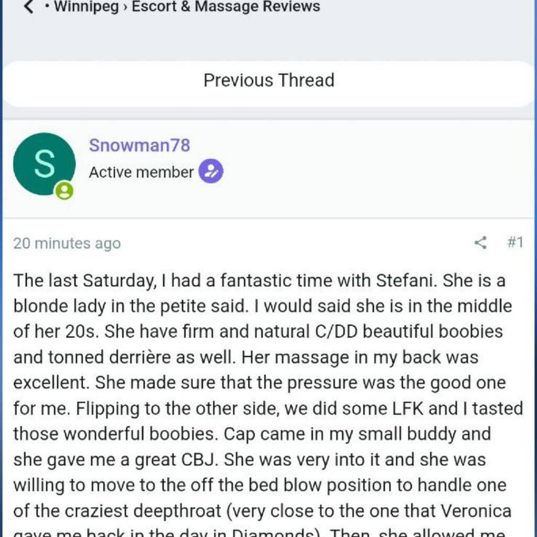Click the purple badge icon beside Active member
537x537 pixels.
pyautogui.click(x=211, y=171)
